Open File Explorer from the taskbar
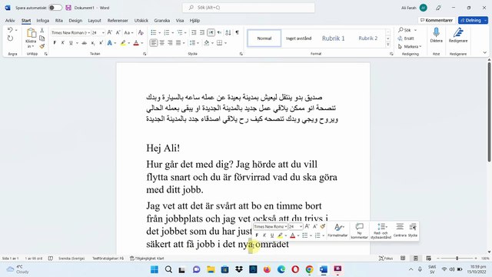The width and height of the screenshot is (492, 277). pyautogui.click(x=211, y=269)
